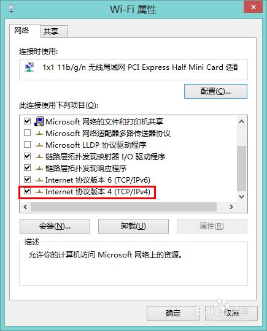
Task: Click the protocol icon beside Internet 协议版本 4
Action: pos(39,191)
